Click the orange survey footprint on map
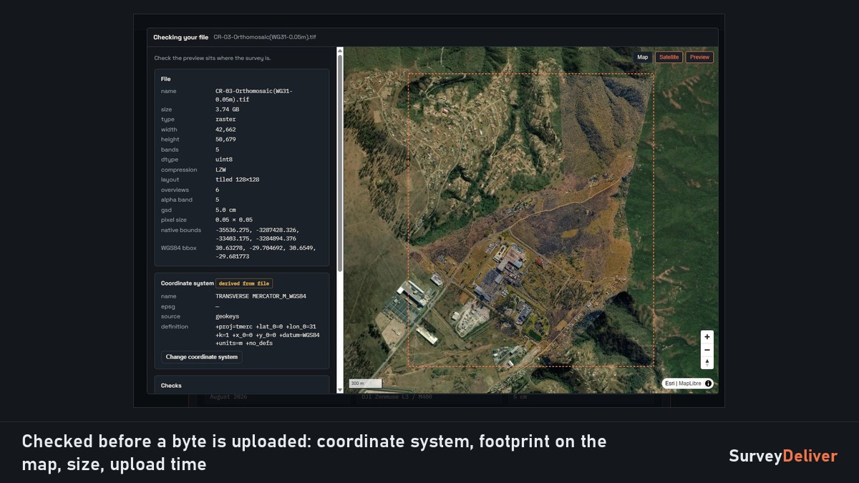 [530, 220]
